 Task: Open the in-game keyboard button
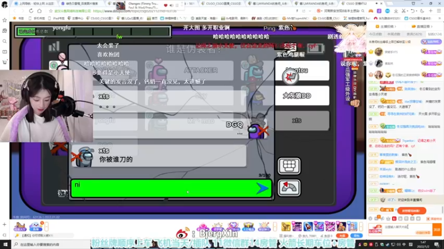pyautogui.click(x=289, y=166)
